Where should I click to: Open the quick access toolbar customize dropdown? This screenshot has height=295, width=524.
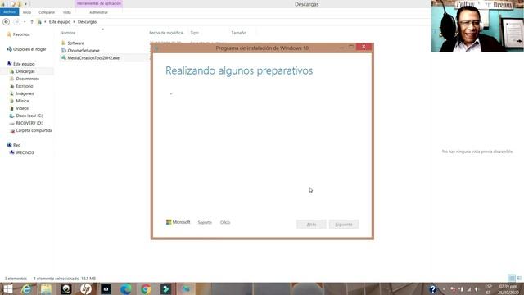(x=25, y=4)
